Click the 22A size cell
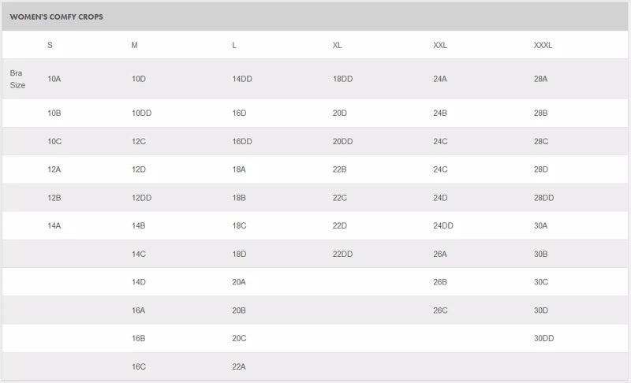 tap(239, 366)
